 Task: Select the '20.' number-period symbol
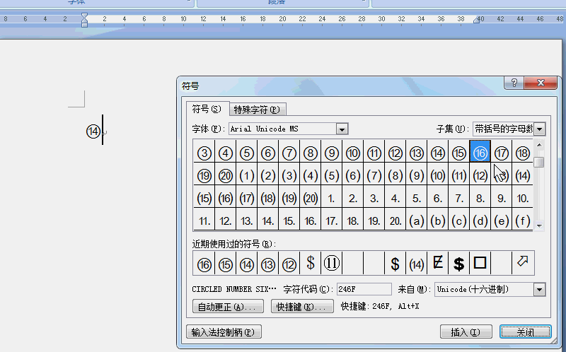395,221
